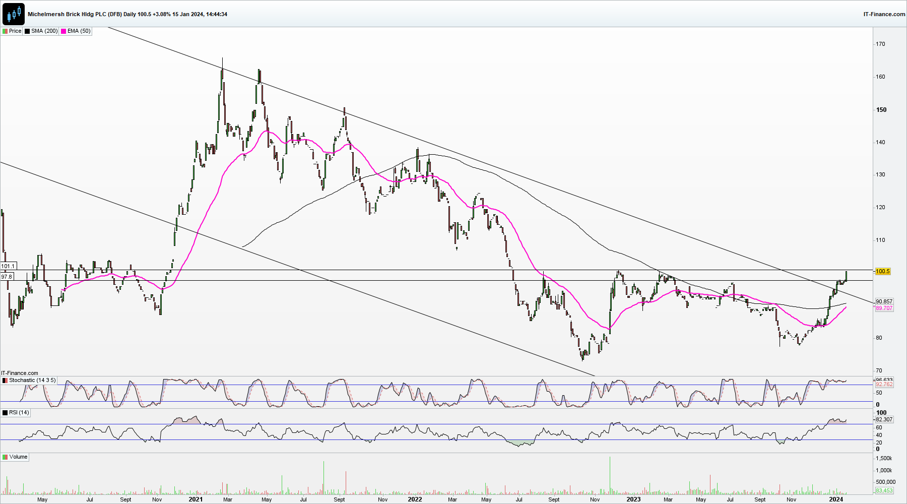Image resolution: width=907 pixels, height=504 pixels.
Task: Click the 2024 year label on time axis
Action: [x=836, y=499]
